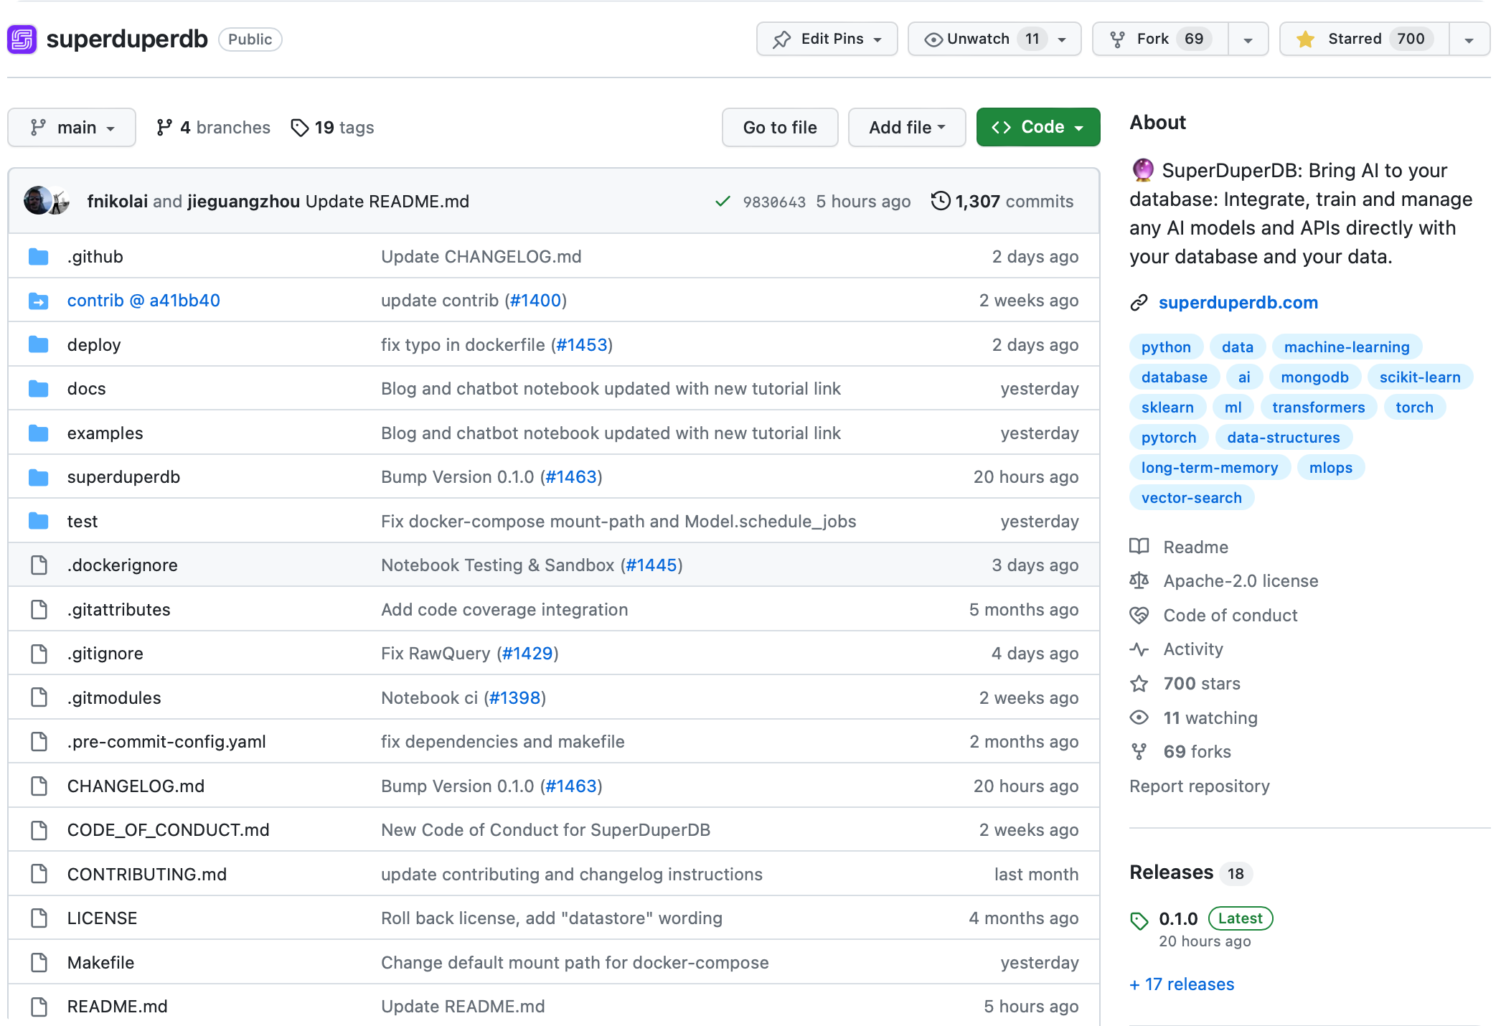The image size is (1501, 1026).
Task: Open the LICENSE file
Action: click(x=102, y=918)
